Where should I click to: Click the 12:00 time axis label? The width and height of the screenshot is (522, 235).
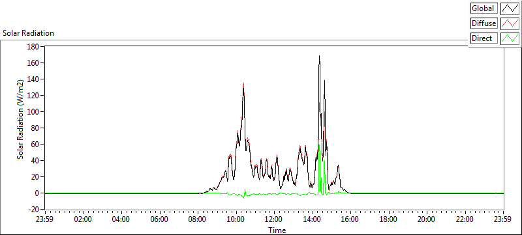(x=274, y=219)
